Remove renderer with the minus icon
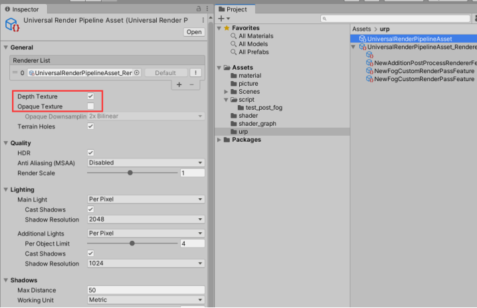477x308 pixels. pos(191,84)
